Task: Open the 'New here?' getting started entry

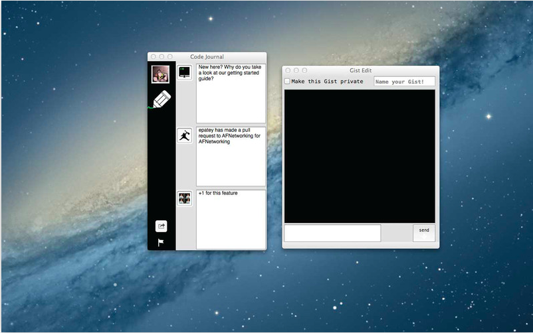Action: tap(231, 94)
